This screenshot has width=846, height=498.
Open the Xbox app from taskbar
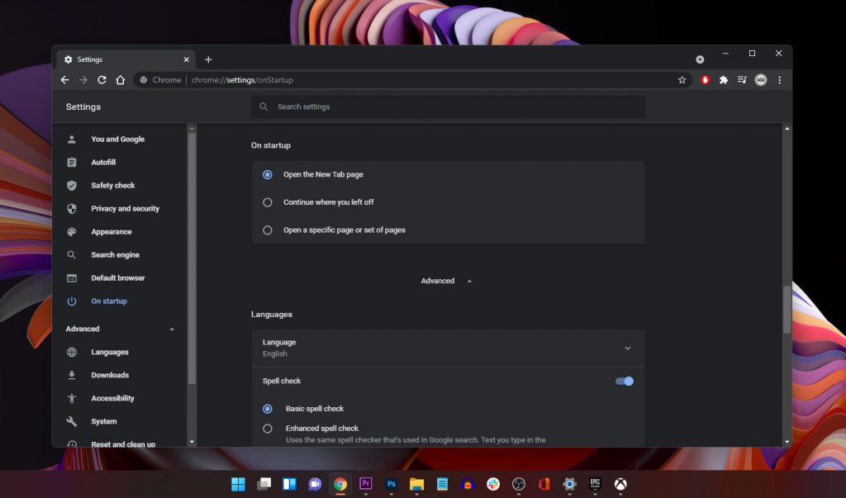tap(620, 485)
